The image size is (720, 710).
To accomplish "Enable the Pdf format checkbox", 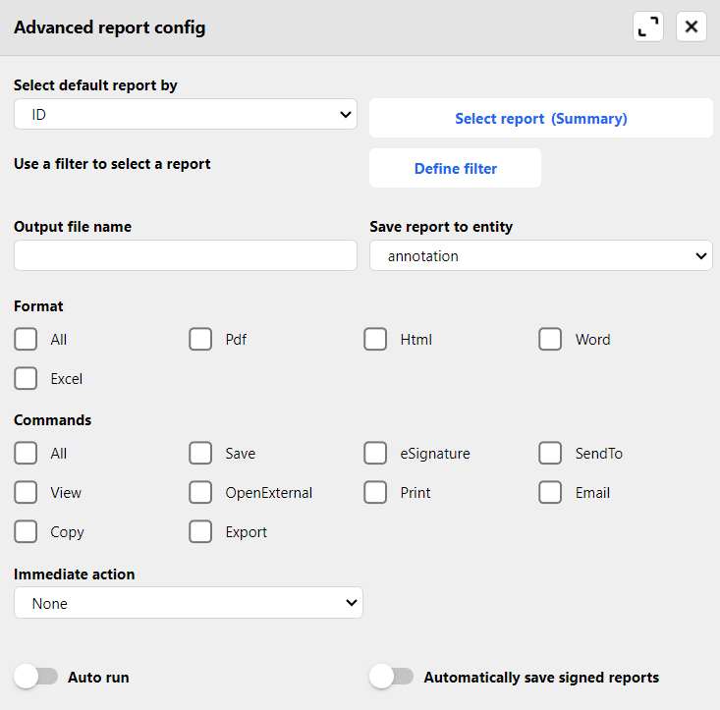I will (x=200, y=339).
